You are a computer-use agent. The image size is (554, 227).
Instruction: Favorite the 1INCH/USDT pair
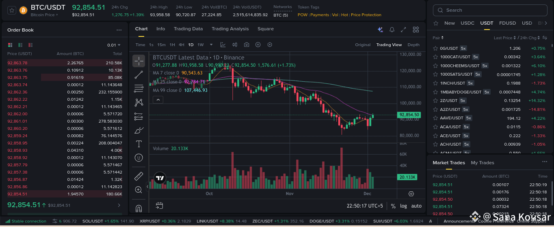[435, 83]
